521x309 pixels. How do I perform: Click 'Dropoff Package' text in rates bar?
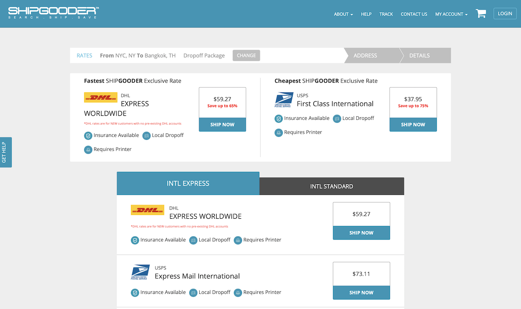(x=204, y=56)
